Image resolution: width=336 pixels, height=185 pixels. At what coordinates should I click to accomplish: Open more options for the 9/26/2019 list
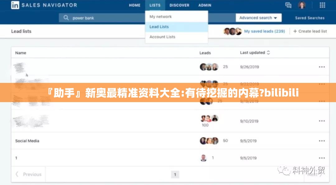[x=322, y=67]
